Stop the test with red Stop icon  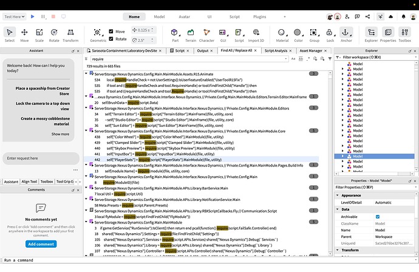(53, 16)
